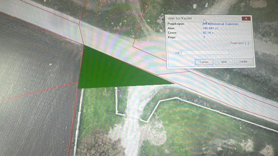The height and width of the screenshot is (156, 278).
Task: Click the green triangle's bottom-left corner vertex
Action: click(78, 88)
